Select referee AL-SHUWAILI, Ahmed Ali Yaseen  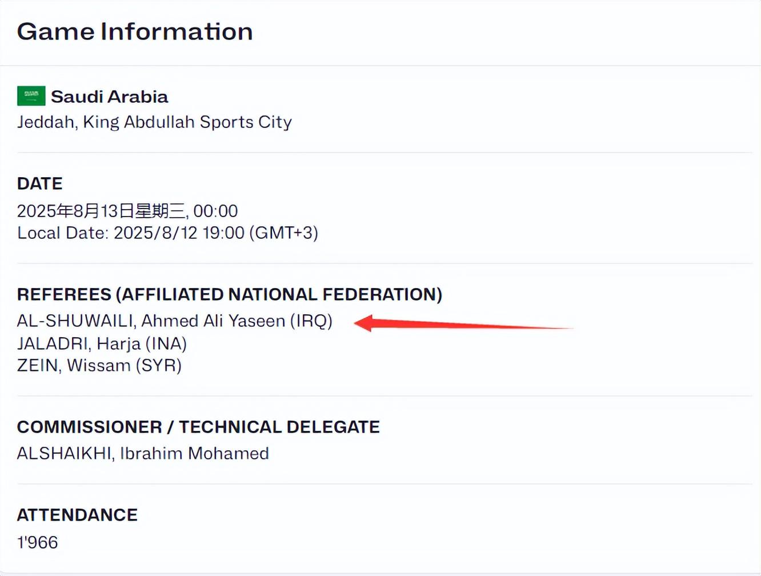pos(151,321)
